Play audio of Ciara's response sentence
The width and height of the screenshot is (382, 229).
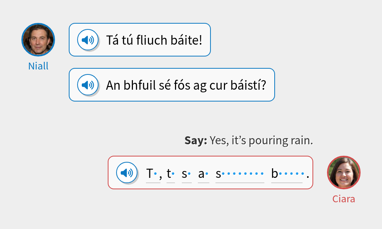tap(127, 173)
